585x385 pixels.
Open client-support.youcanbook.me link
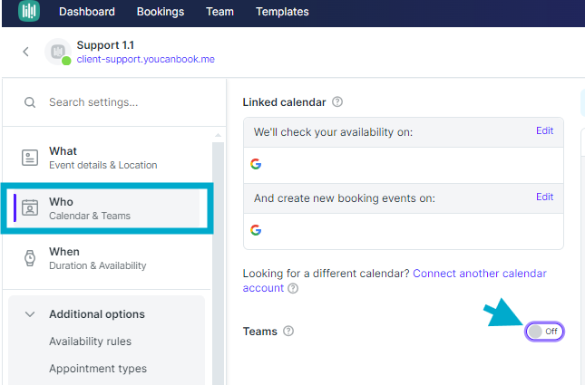[145, 59]
